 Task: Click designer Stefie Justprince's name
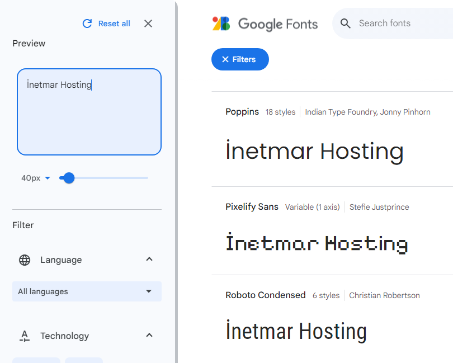pyautogui.click(x=379, y=206)
